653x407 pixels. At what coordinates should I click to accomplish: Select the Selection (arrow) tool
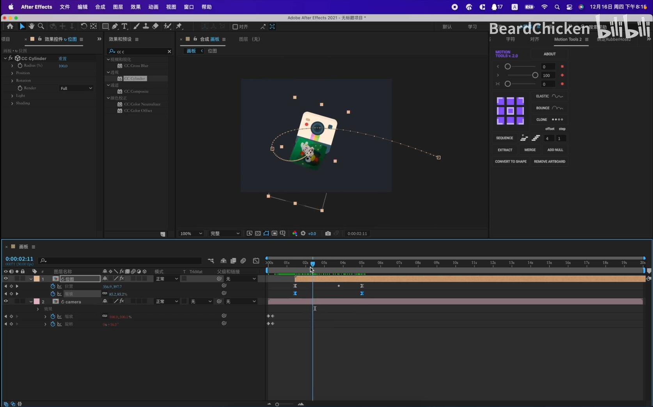pos(22,27)
